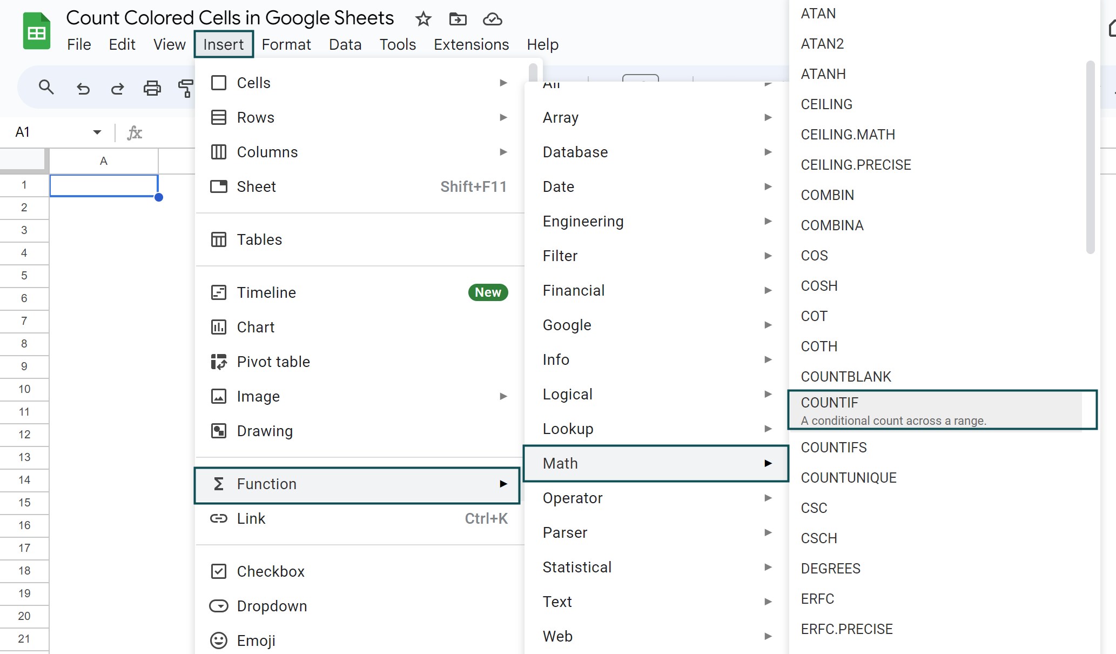1116x654 pixels.
Task: Expand the Date function category
Action: [656, 186]
